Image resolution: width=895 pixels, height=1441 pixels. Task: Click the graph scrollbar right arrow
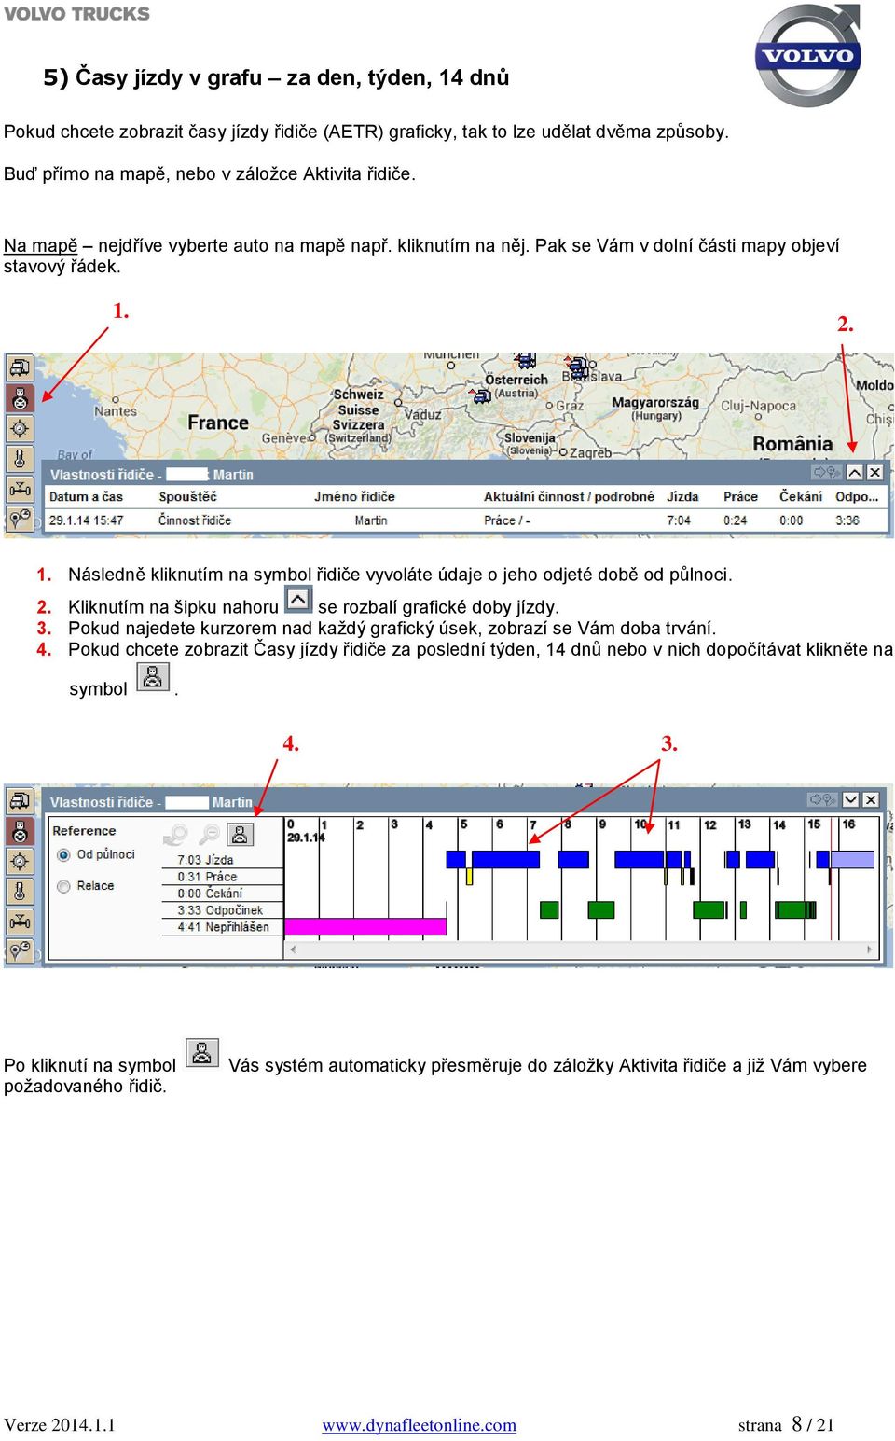[x=870, y=949]
